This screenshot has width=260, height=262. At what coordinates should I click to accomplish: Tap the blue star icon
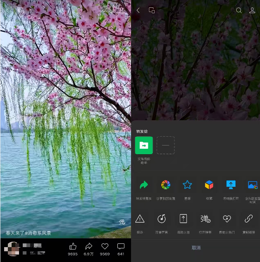pos(187,185)
